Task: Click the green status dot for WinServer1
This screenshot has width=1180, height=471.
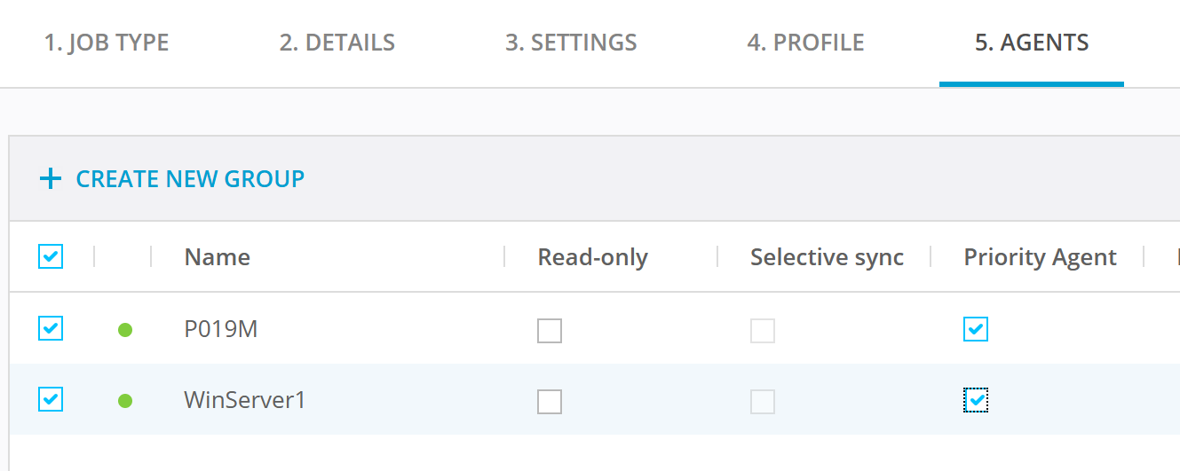Action: click(x=125, y=401)
